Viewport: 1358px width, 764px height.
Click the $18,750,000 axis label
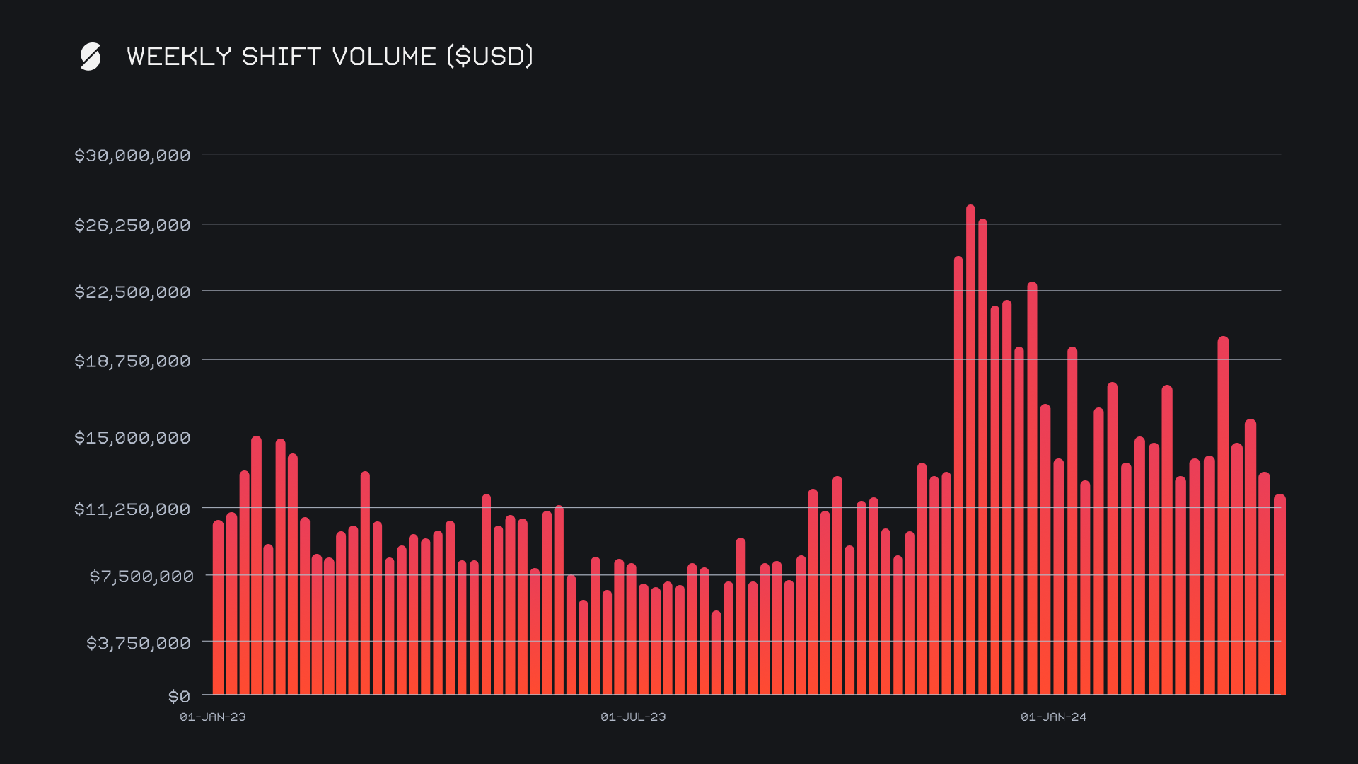click(132, 361)
